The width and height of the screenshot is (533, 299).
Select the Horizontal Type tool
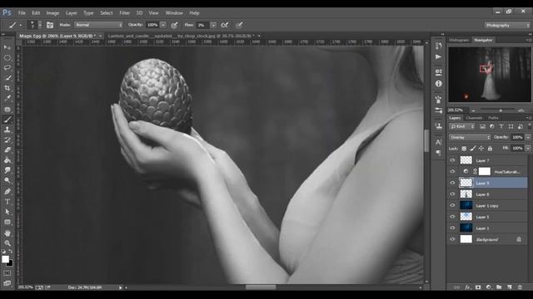point(7,202)
